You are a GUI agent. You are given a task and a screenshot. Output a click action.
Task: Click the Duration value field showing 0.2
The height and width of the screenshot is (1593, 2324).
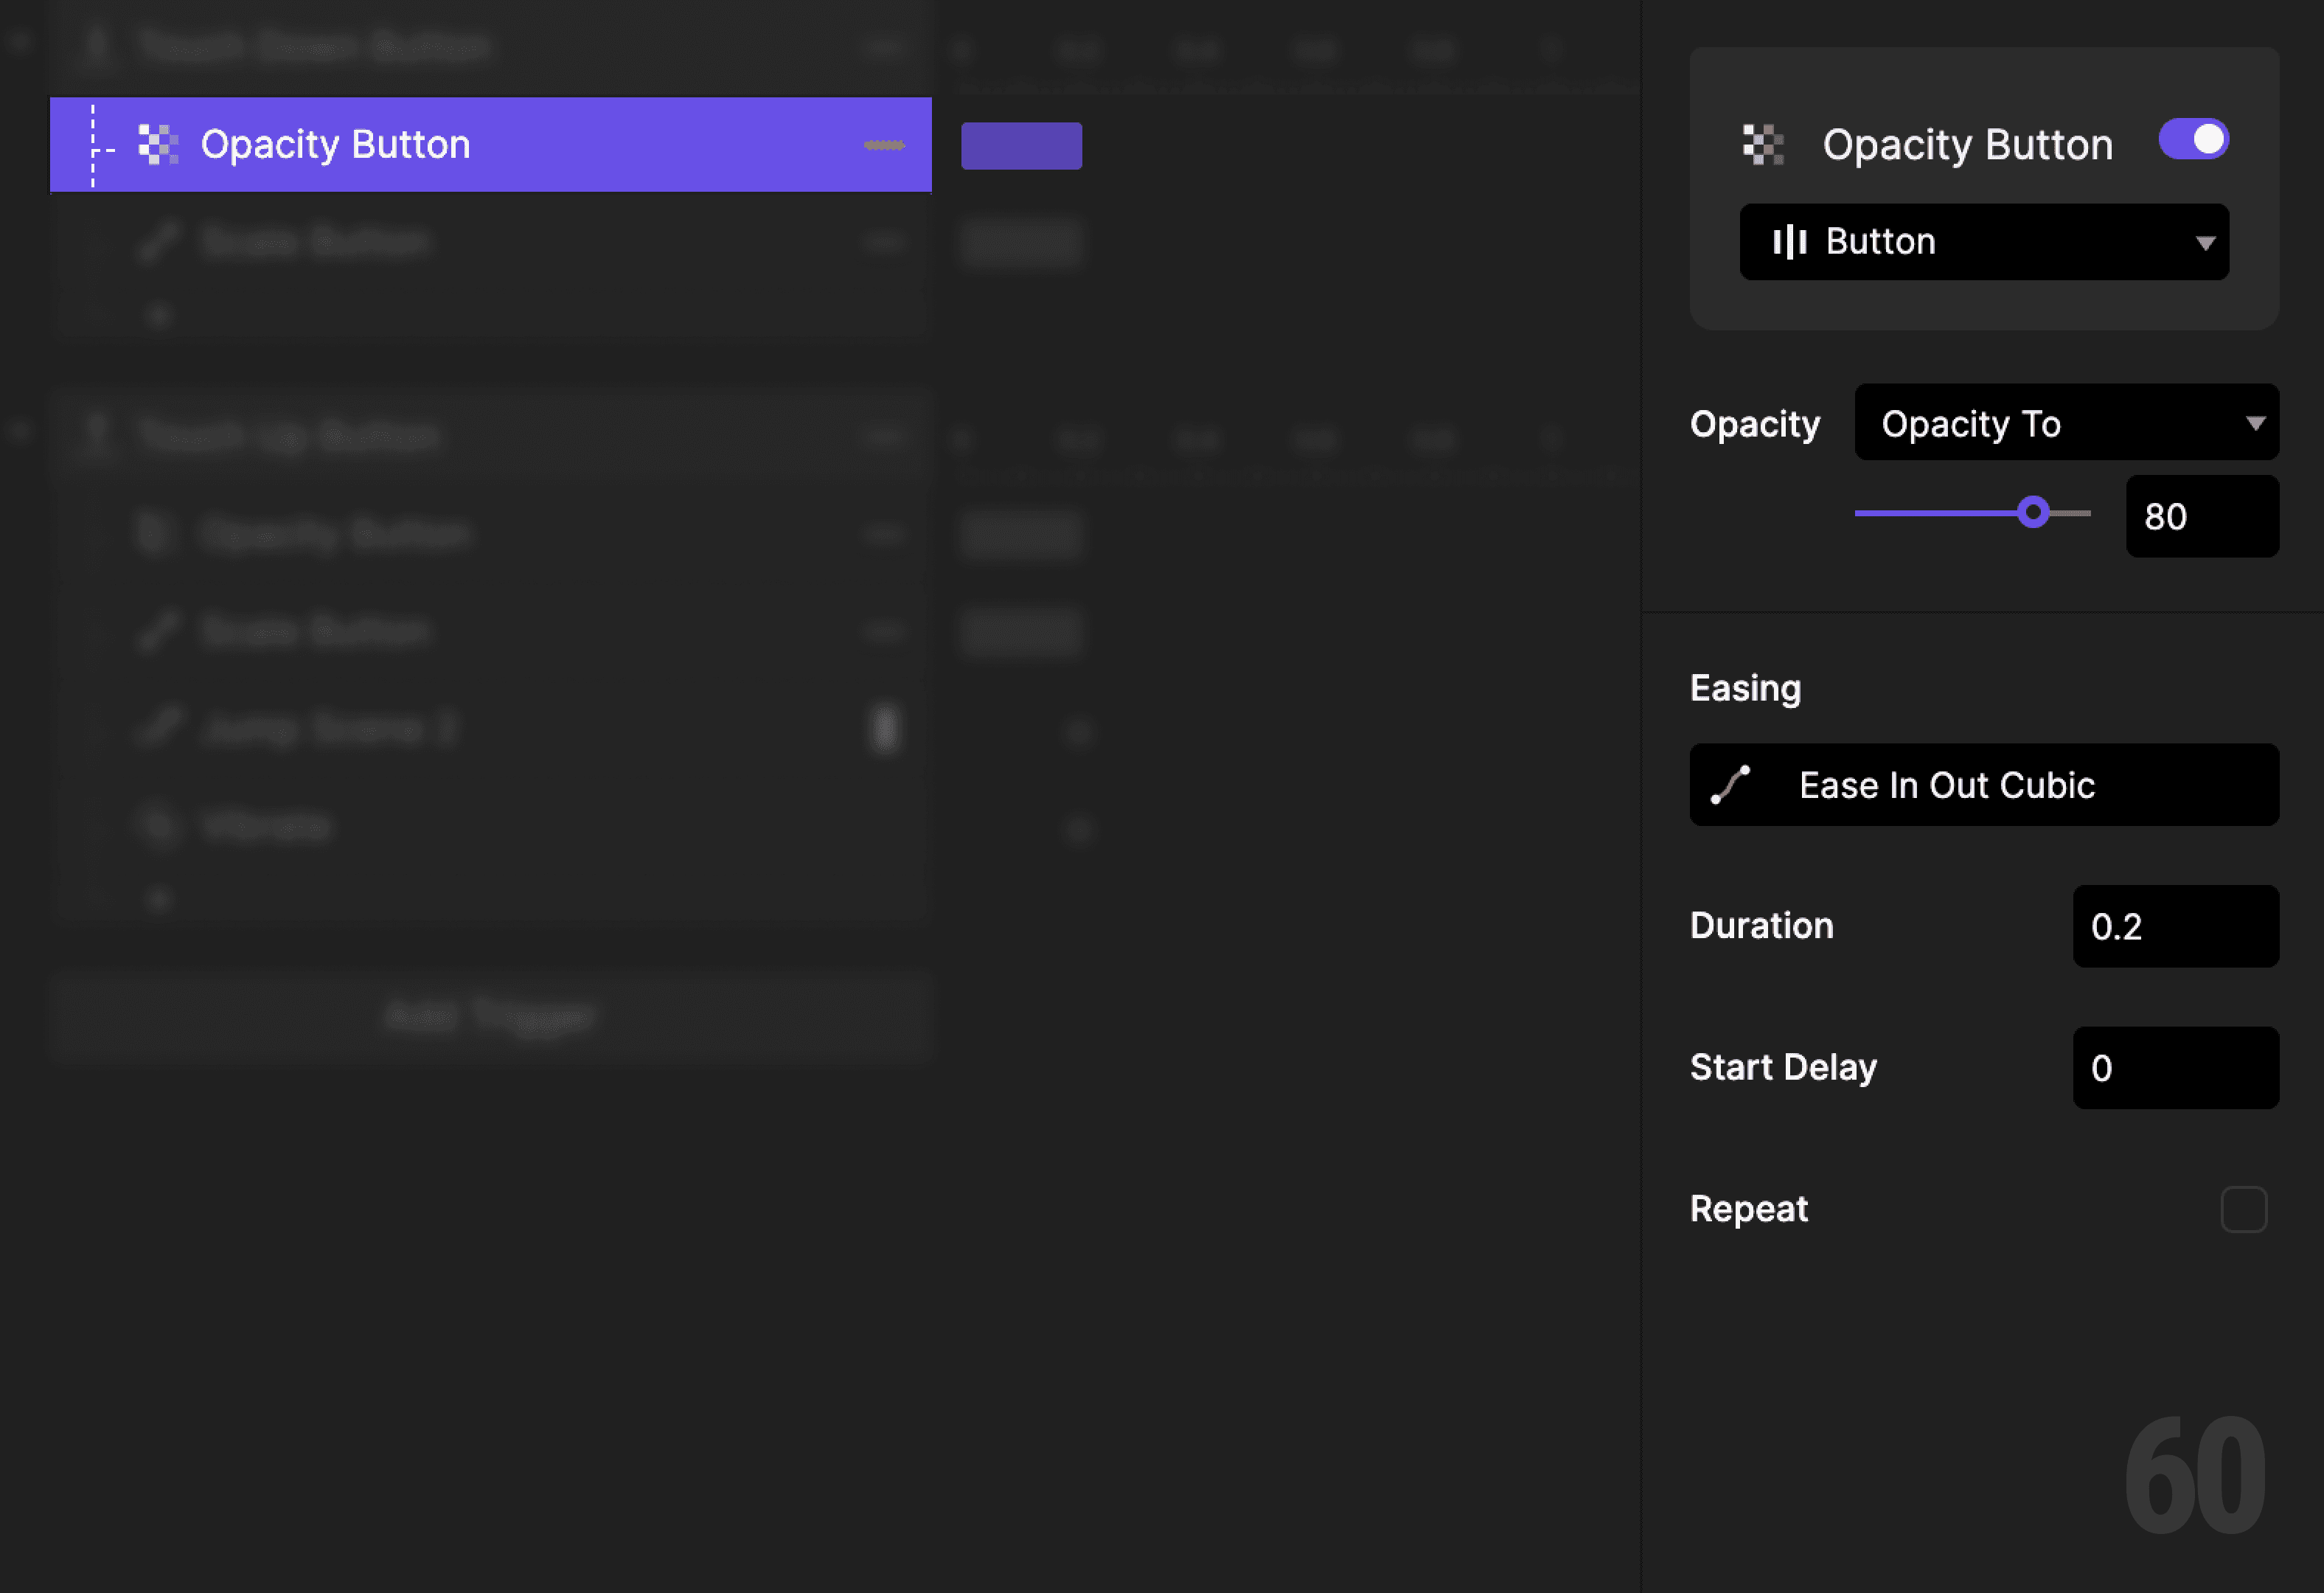click(x=2176, y=927)
